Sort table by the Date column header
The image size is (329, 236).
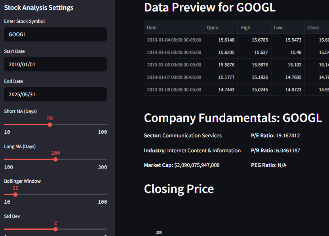point(174,28)
